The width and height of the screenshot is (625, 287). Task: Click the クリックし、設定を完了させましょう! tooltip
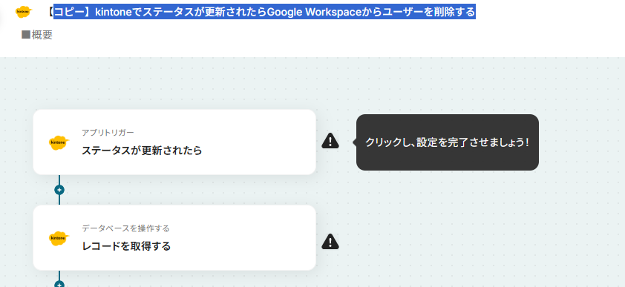tap(448, 142)
